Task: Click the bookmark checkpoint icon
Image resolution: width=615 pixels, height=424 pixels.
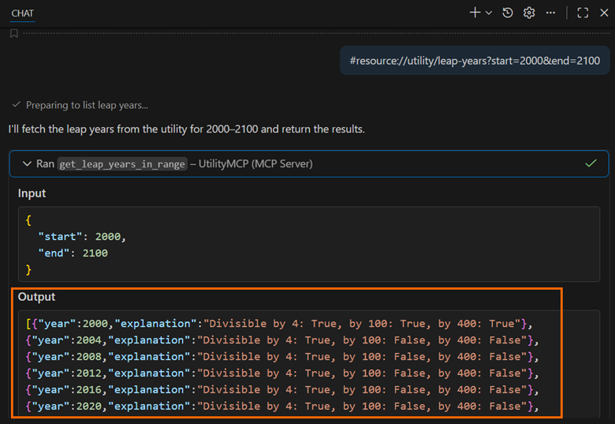Action: coord(14,33)
